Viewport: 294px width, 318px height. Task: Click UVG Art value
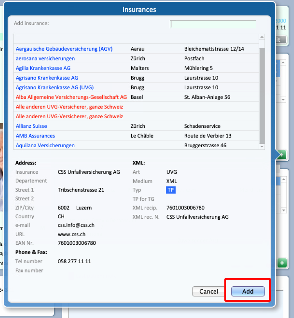pyautogui.click(x=171, y=172)
